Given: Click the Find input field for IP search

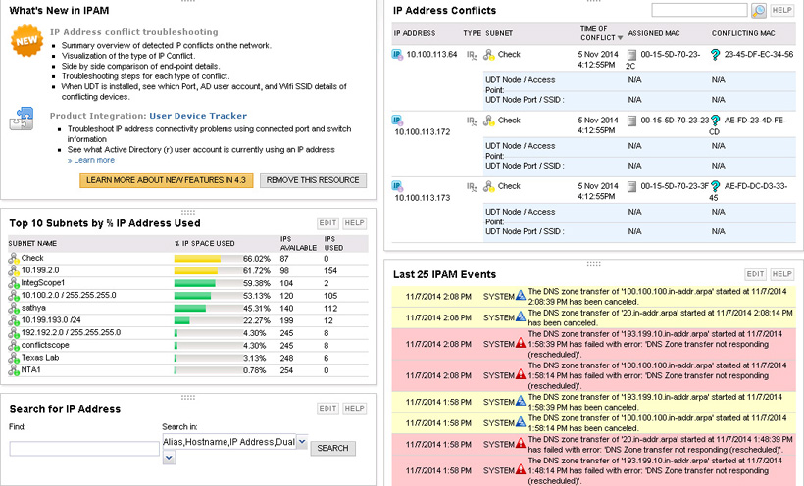Looking at the screenshot, I should pyautogui.click(x=84, y=449).
